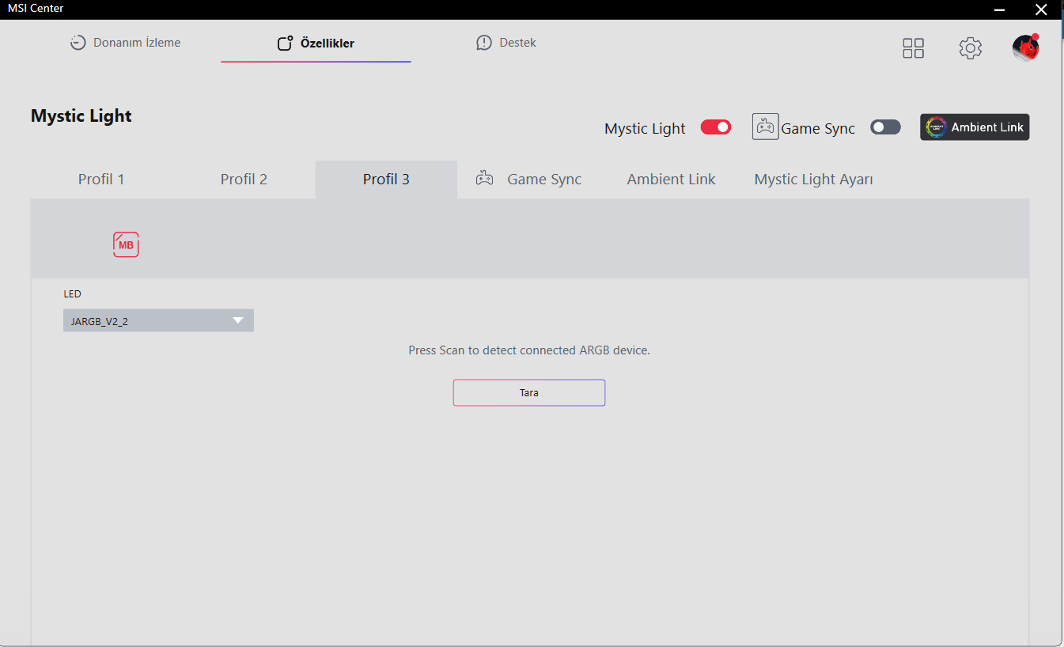This screenshot has height=647, width=1064.
Task: Click the Özellikler features icon
Action: point(286,44)
